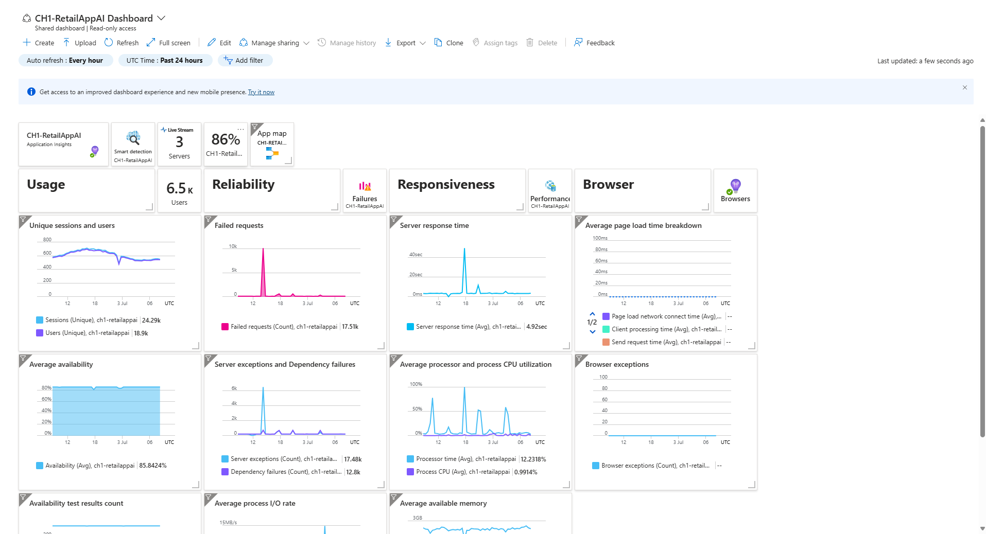
Task: Dismiss the improved dashboard experience banner
Action: 964,87
